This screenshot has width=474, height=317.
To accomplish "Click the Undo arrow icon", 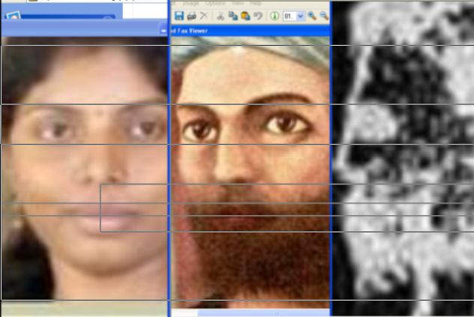I will click(x=258, y=16).
